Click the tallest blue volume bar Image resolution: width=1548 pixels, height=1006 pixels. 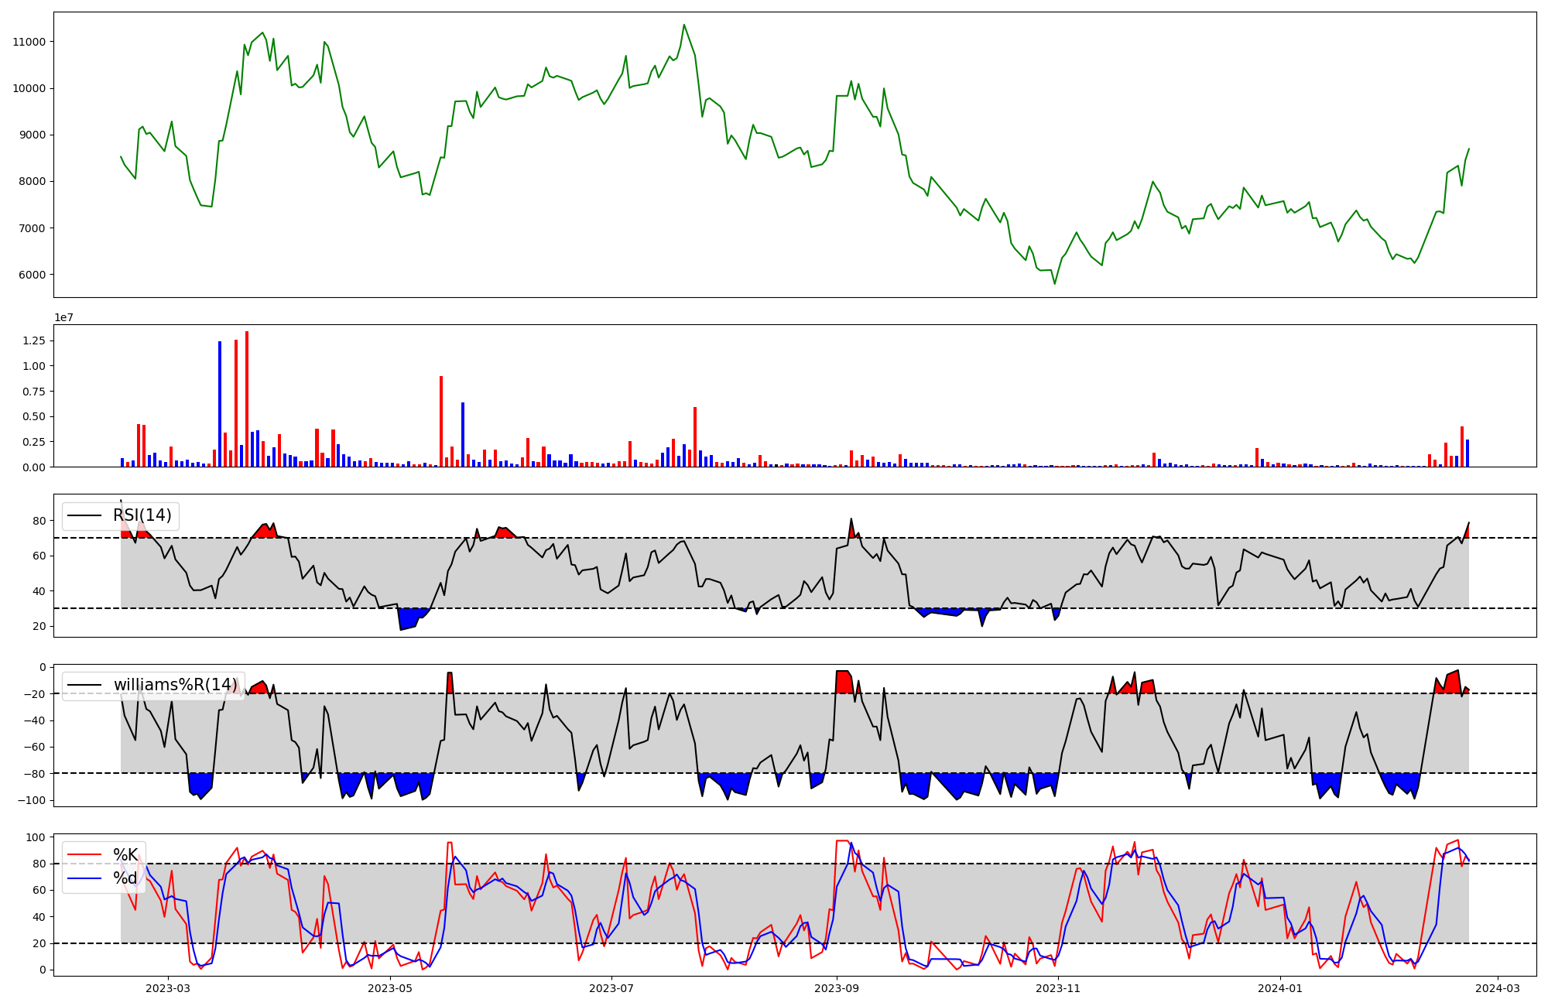coord(220,403)
